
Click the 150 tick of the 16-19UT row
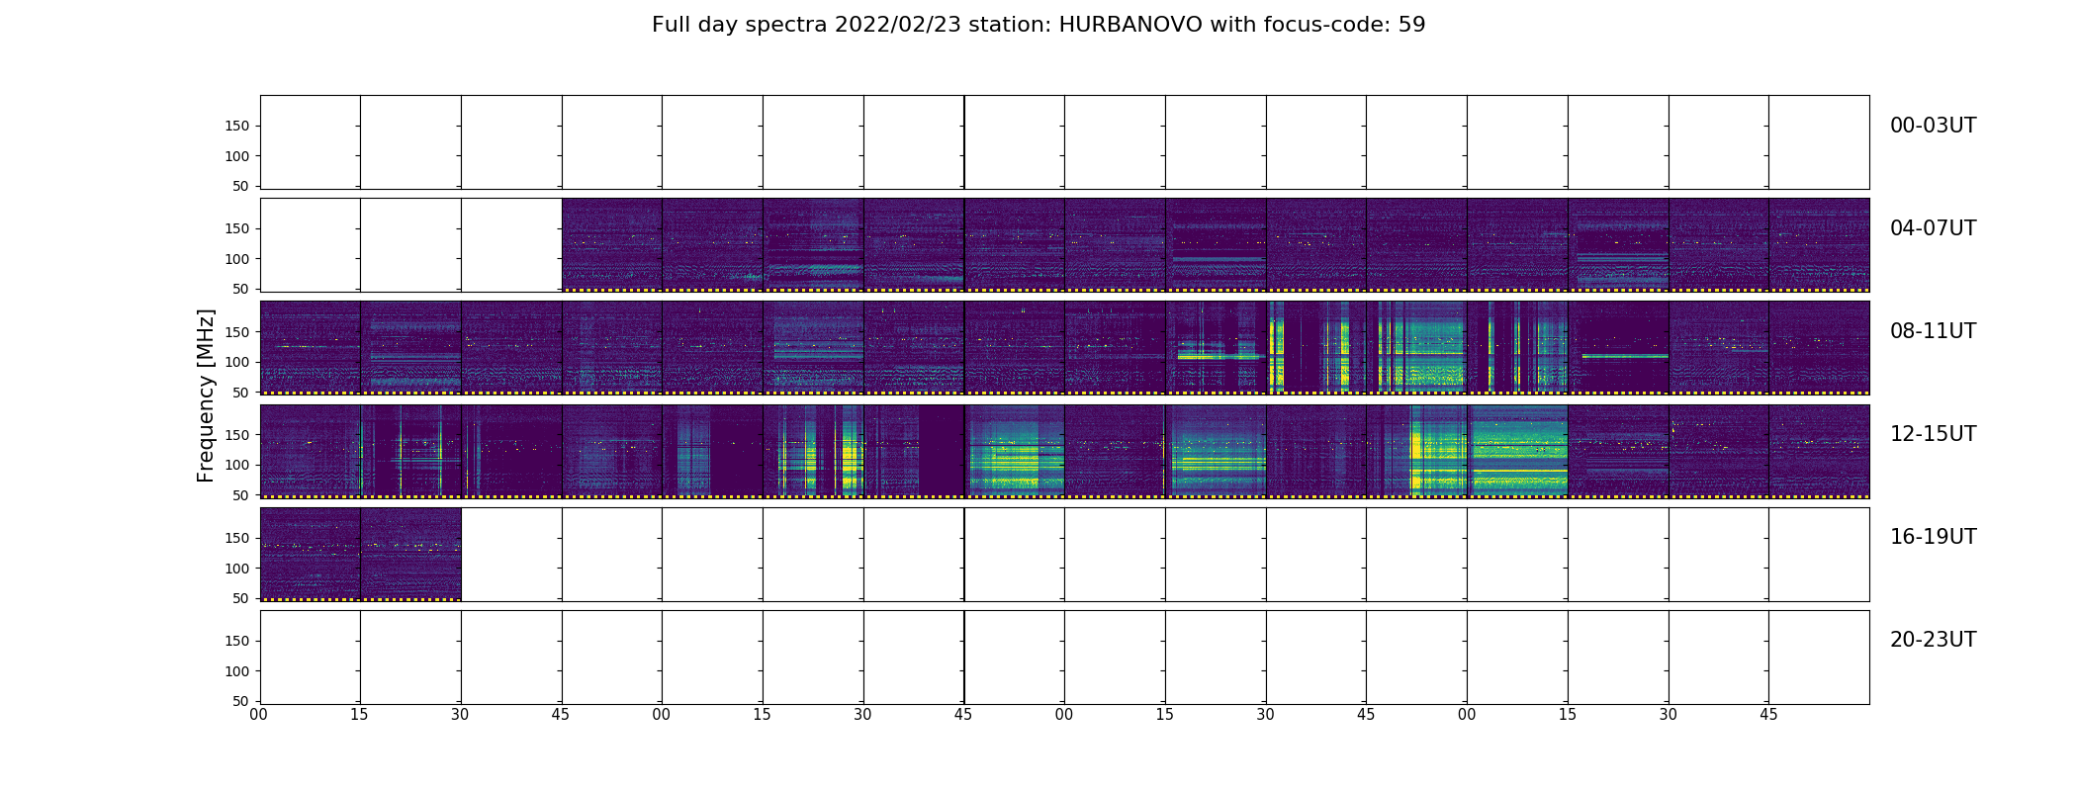[237, 537]
